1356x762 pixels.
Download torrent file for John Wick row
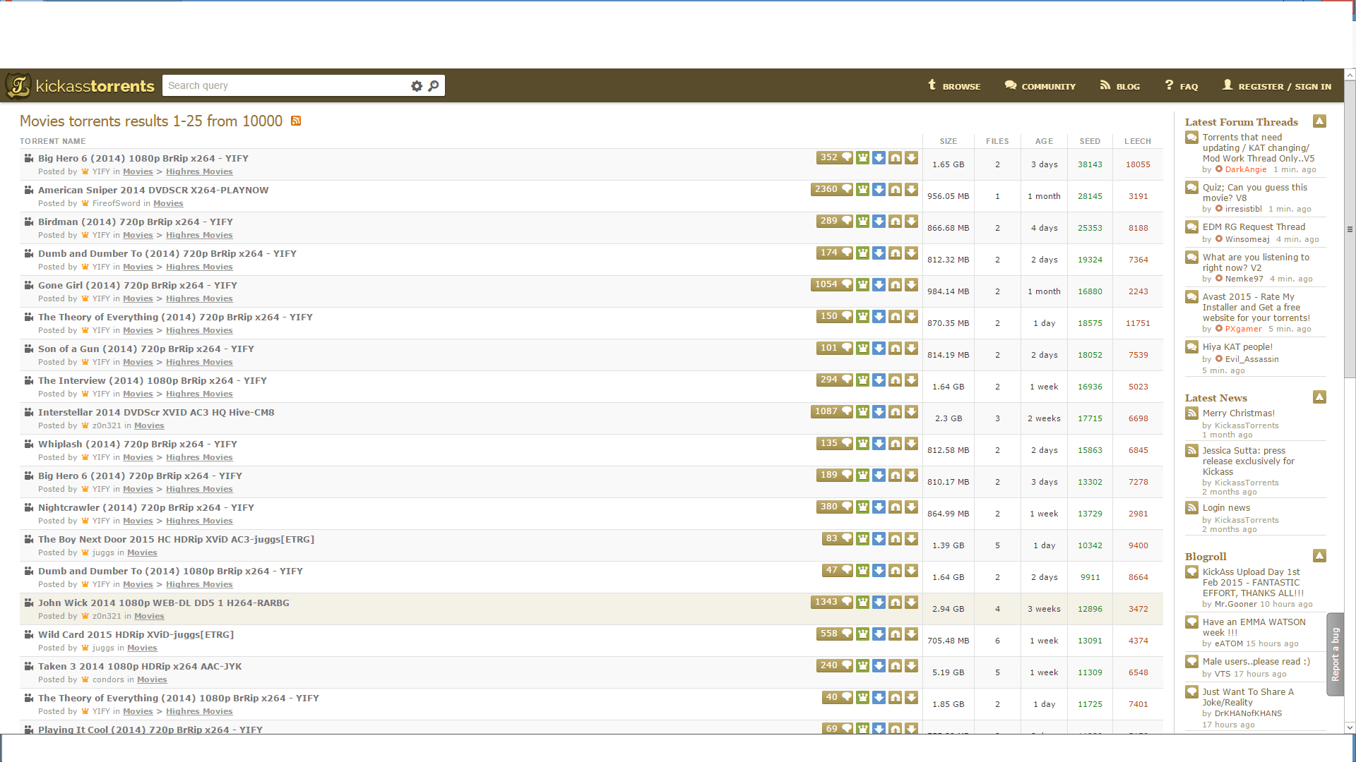point(911,603)
